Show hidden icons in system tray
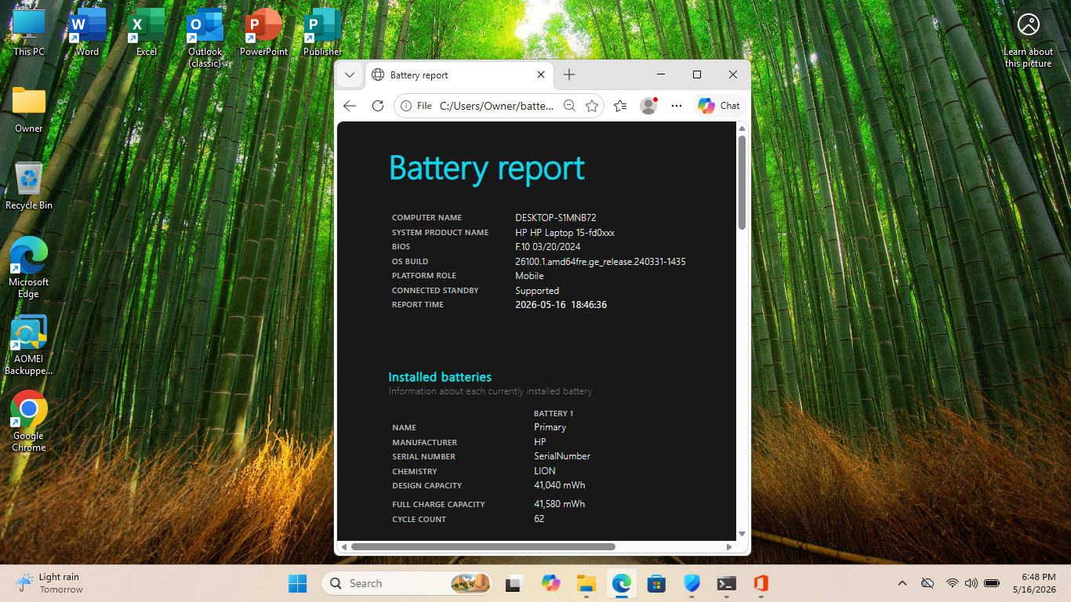The image size is (1071, 602). tap(902, 583)
